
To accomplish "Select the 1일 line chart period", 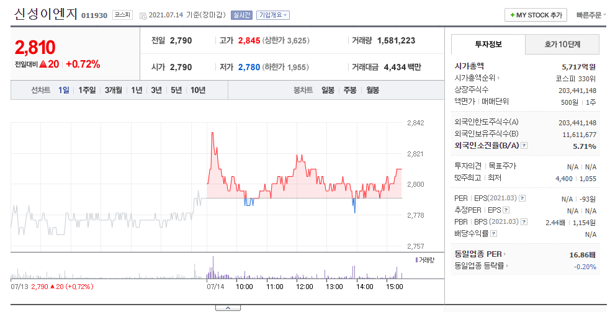I will coord(64,91).
